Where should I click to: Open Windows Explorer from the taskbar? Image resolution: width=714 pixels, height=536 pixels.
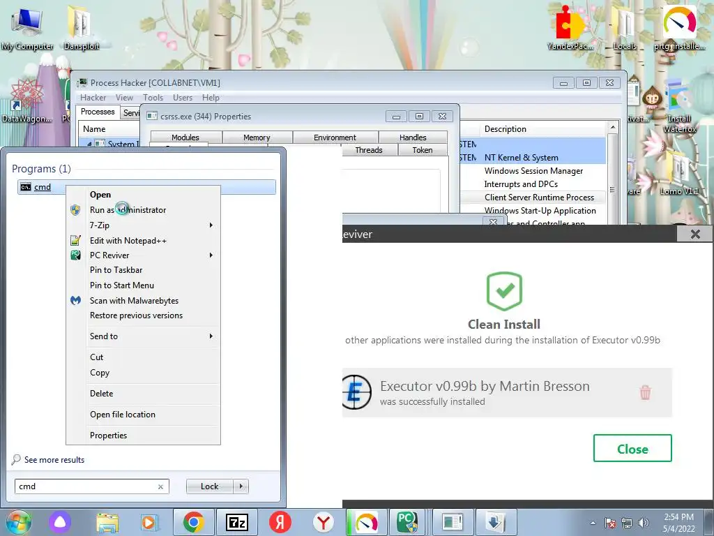[x=107, y=522]
